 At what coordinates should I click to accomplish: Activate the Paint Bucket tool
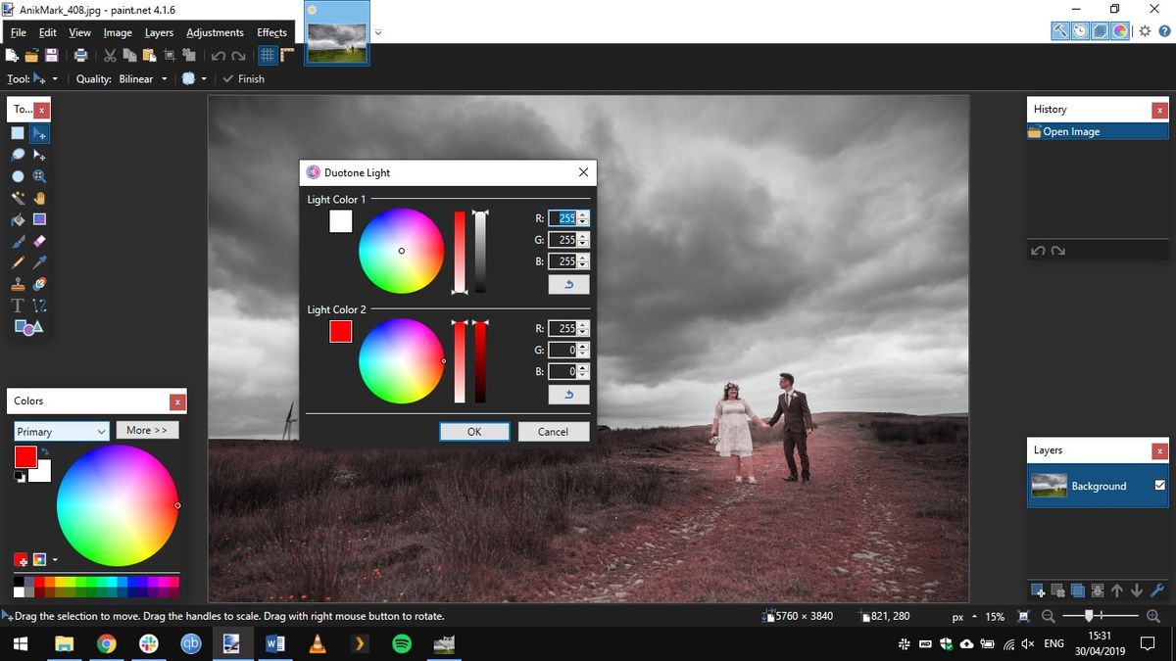(17, 220)
